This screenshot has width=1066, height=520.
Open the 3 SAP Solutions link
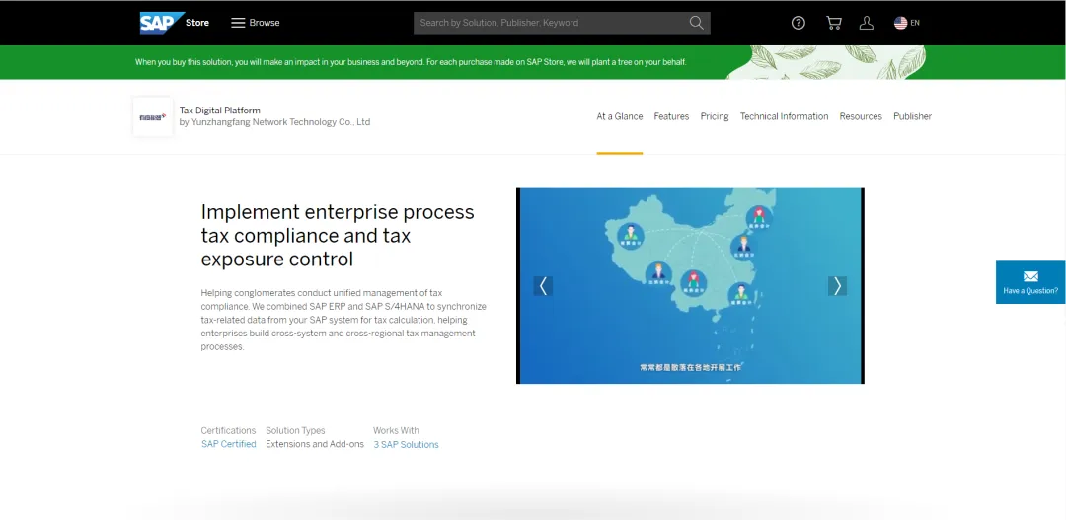pos(406,445)
